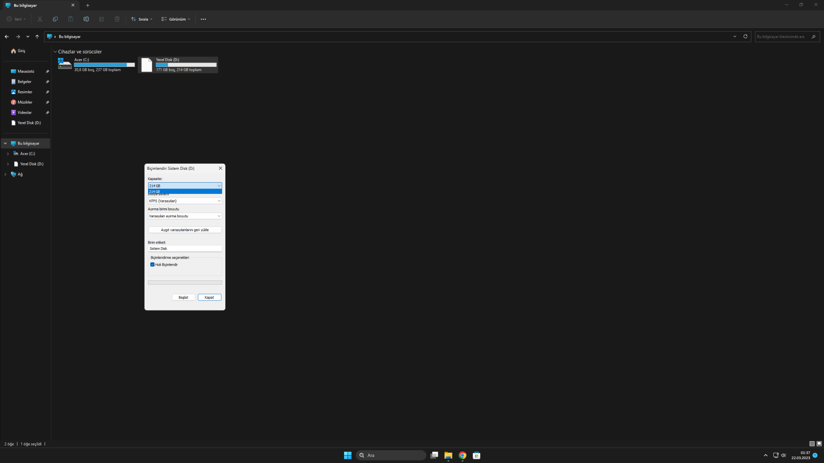Image resolution: width=824 pixels, height=463 pixels.
Task: Open the Varsayılan ayırma boyutu dropdown
Action: pos(185,216)
